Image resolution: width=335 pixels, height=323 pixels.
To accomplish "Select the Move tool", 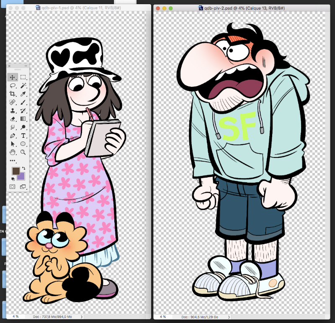I will pyautogui.click(x=13, y=77).
